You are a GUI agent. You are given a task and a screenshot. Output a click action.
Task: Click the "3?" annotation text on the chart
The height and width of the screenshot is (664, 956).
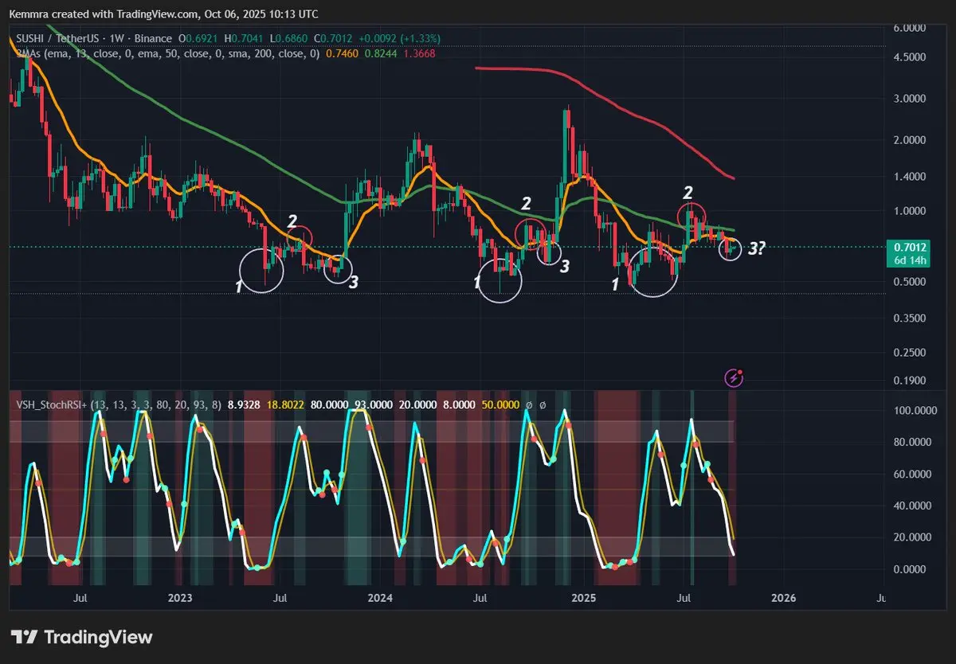(756, 249)
